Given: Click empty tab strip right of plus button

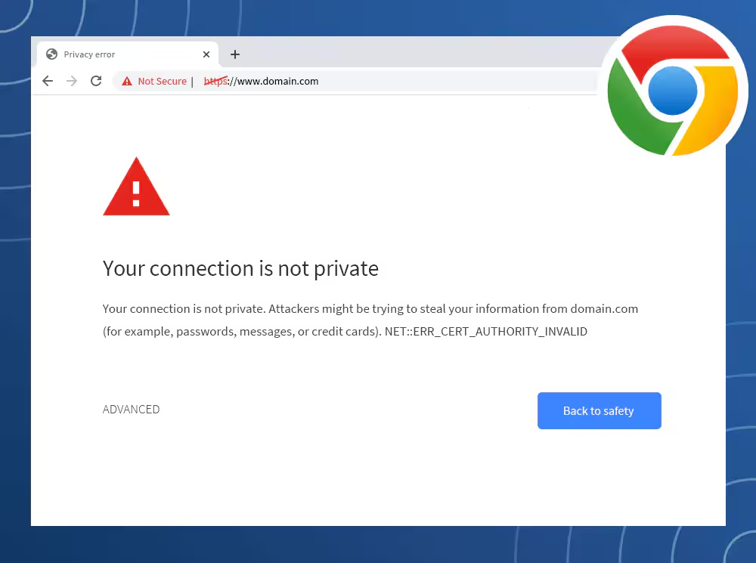Looking at the screenshot, I should pos(416,54).
